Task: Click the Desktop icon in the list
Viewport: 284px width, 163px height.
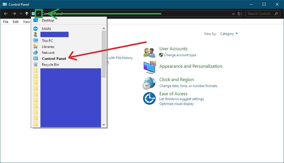Action: point(36,20)
